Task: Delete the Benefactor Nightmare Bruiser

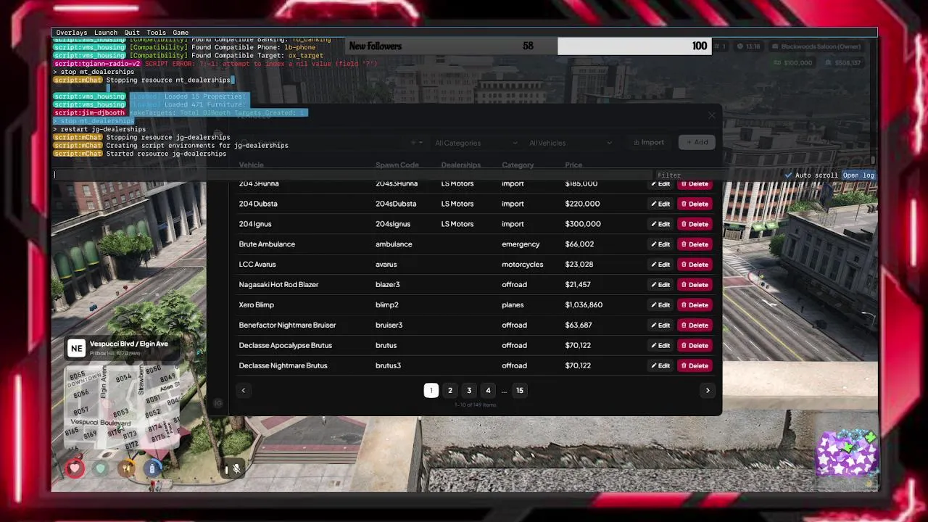Action: [695, 326]
